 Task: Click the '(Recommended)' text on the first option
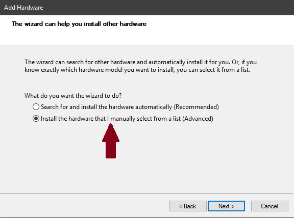196,107
